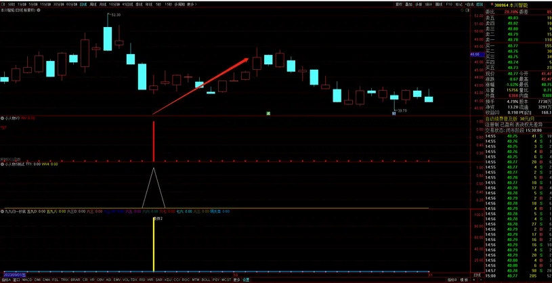Open the 统计 statistics tool
552x283 pixels.
click(x=429, y=4)
